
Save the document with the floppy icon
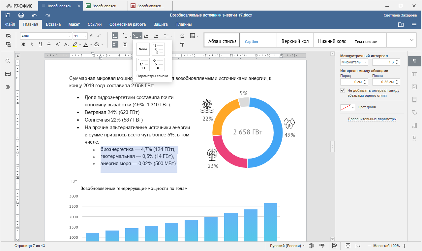(8, 15)
